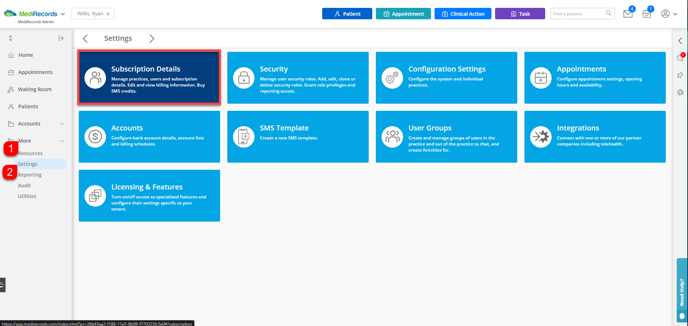
Task: Click the SMS Template phone icon
Action: (x=244, y=137)
